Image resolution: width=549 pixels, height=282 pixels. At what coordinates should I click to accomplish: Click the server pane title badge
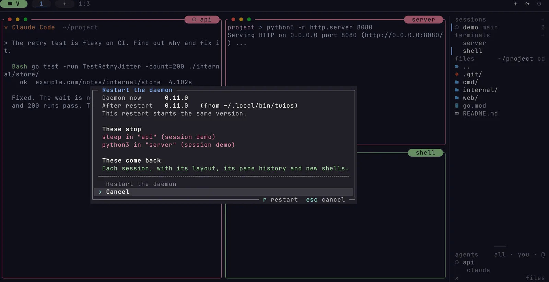click(423, 20)
